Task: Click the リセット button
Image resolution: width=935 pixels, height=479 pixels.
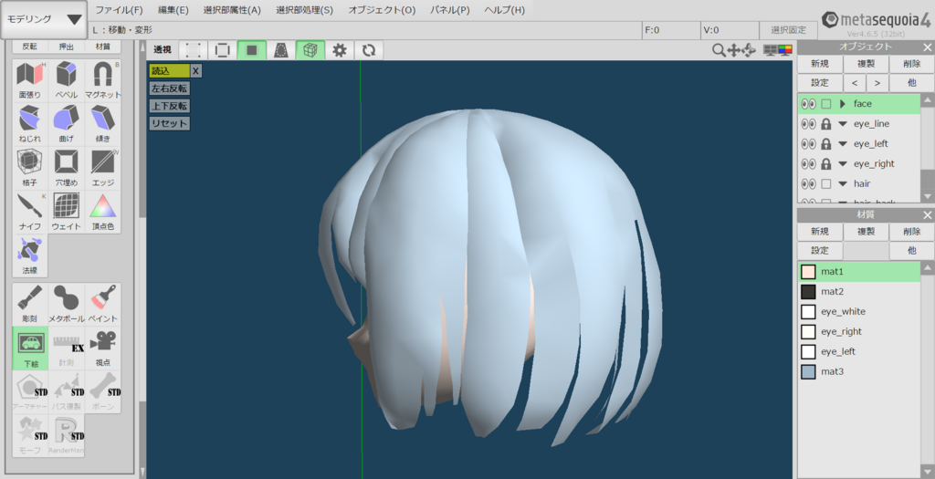Action: tap(169, 123)
